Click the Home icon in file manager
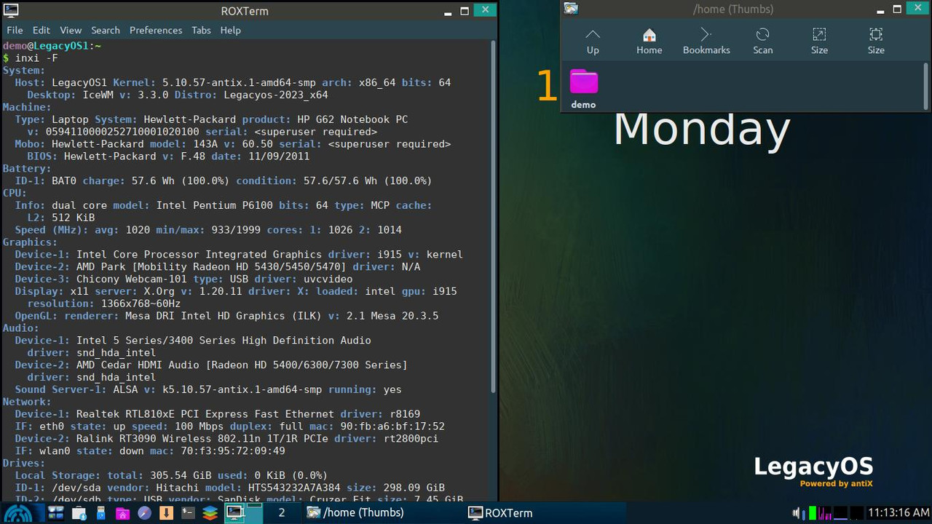 pos(649,41)
